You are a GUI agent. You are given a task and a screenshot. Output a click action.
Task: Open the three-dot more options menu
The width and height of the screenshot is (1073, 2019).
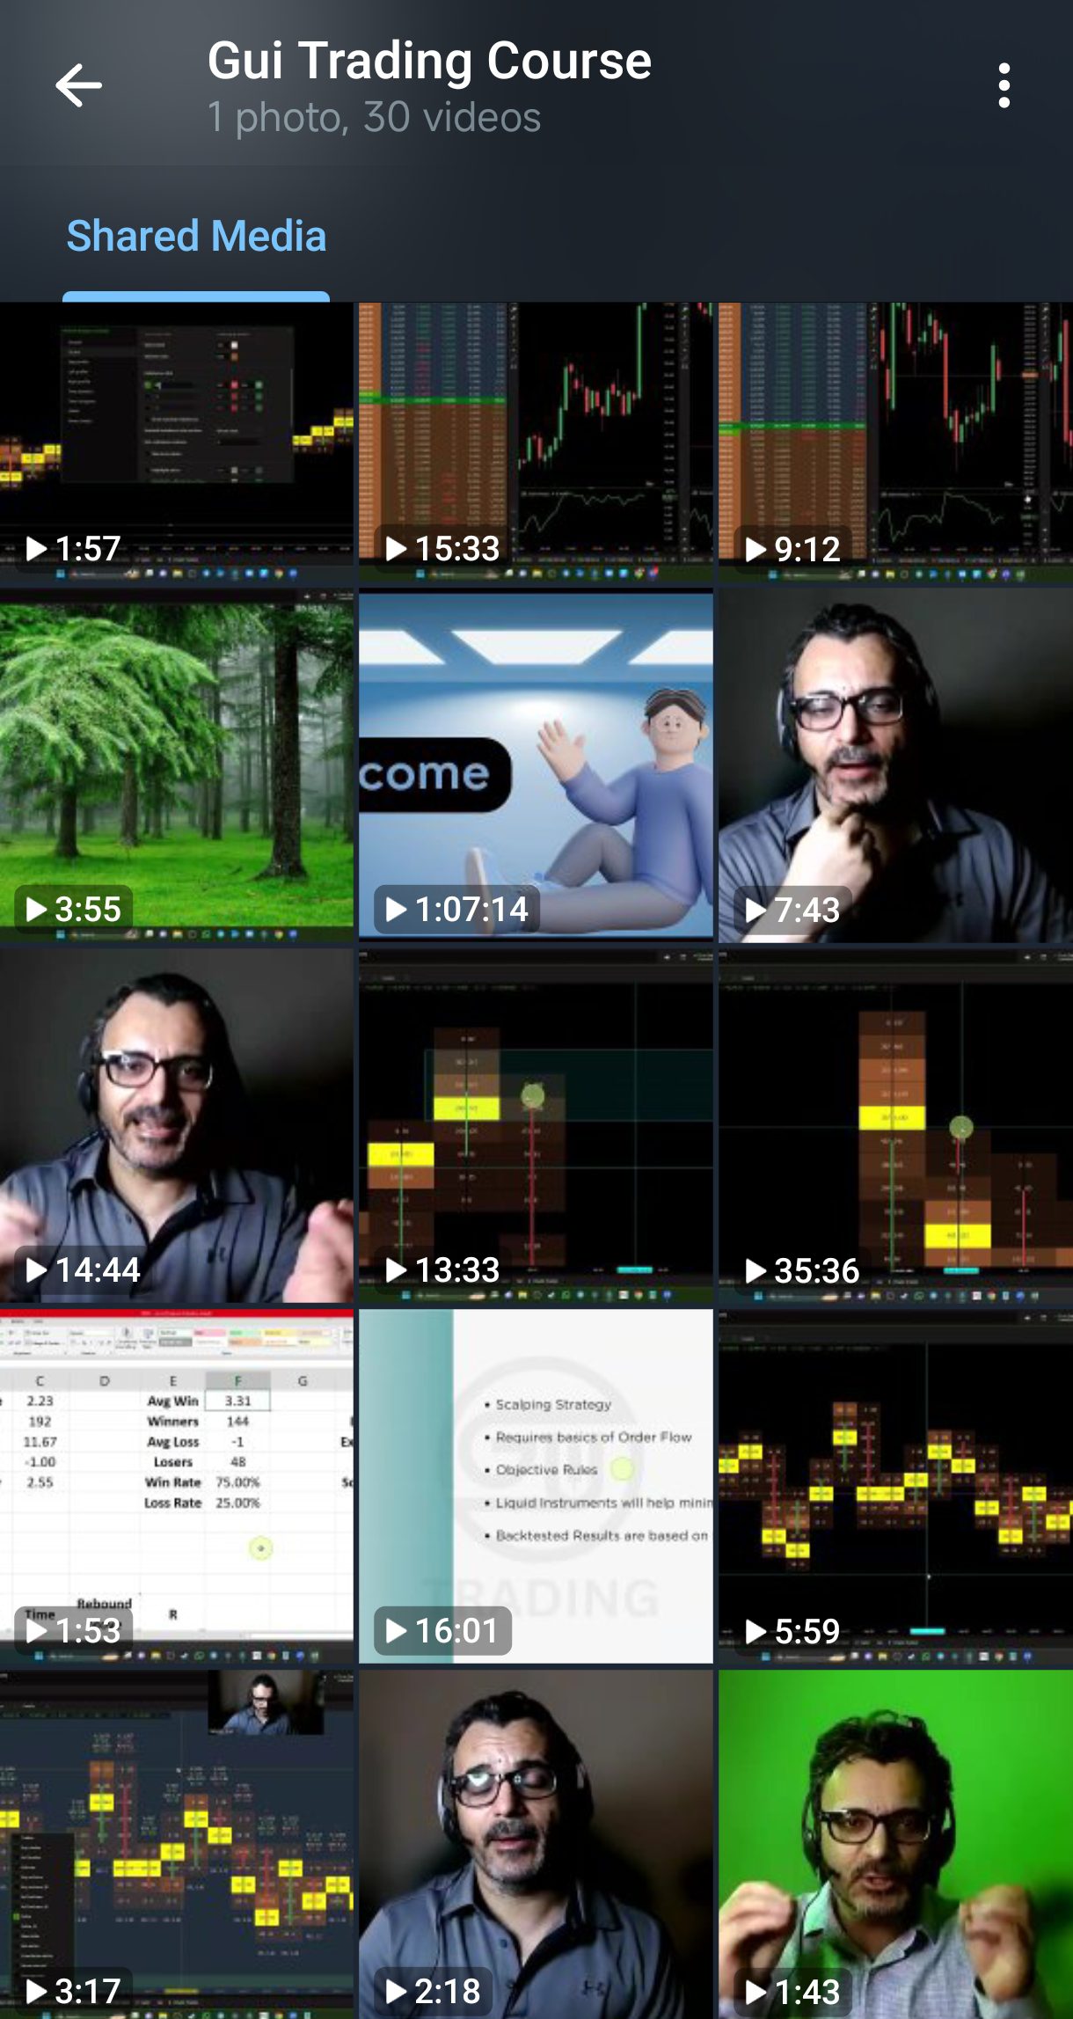tap(1004, 86)
